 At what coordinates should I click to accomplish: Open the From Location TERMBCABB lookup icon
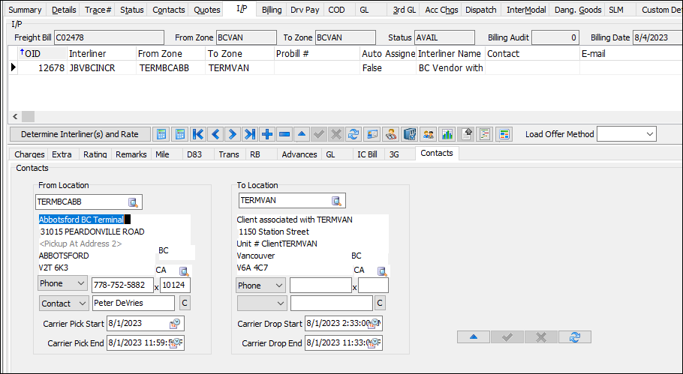133,202
